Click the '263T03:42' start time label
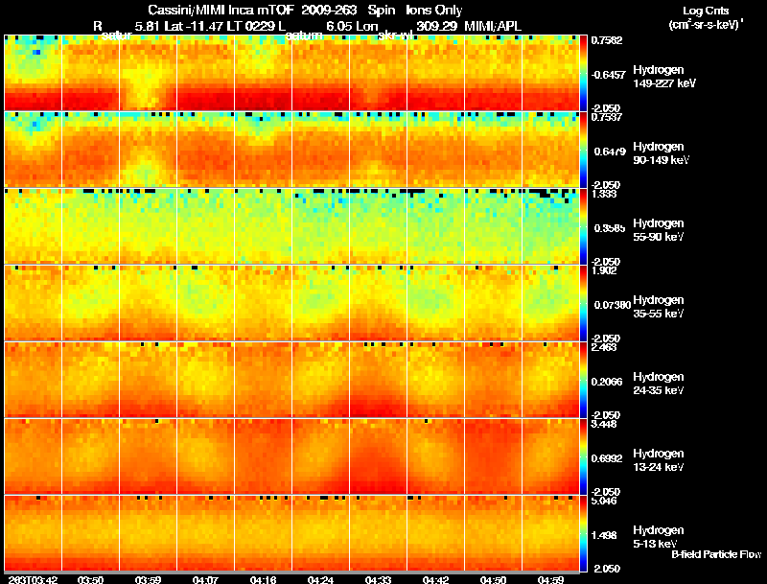The image size is (767, 584). 33,579
